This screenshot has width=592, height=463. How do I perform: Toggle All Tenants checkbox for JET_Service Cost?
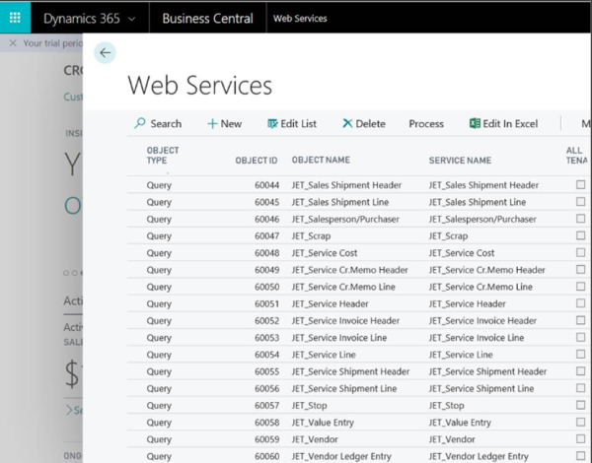click(581, 252)
